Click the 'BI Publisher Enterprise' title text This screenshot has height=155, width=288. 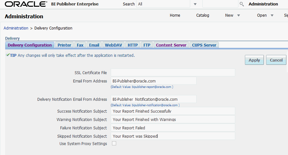tap(75, 4)
